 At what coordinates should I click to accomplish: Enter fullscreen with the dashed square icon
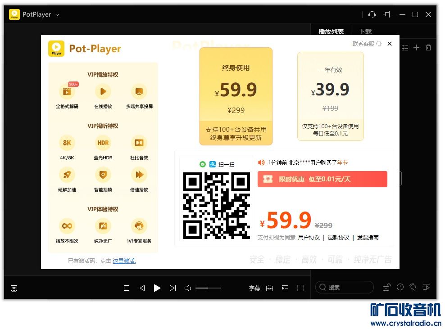pos(300,288)
